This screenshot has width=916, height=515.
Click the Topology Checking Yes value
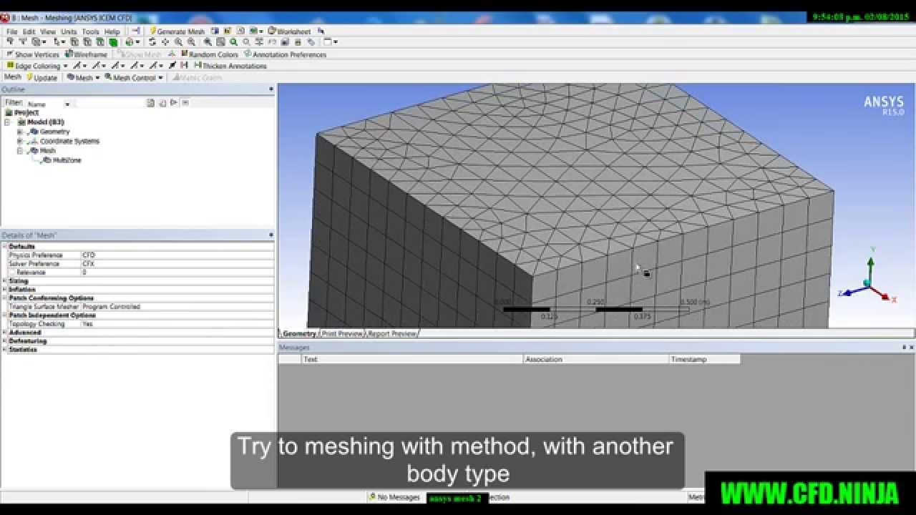[177, 324]
